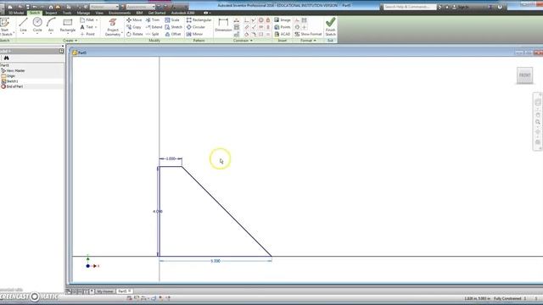This screenshot has width=543, height=305.
Task: Click the Mirror tool
Action: point(194,34)
